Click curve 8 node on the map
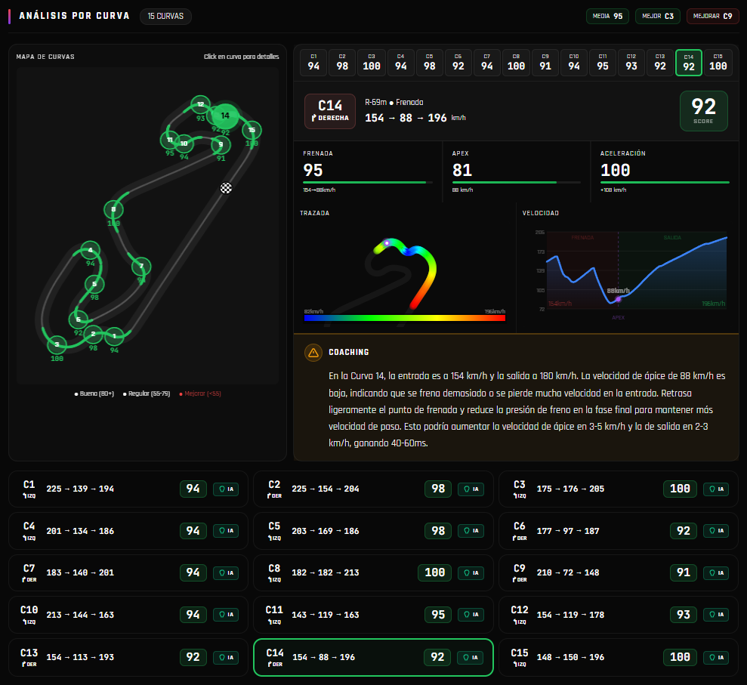Viewport: 747px width, 685px height. 113,209
